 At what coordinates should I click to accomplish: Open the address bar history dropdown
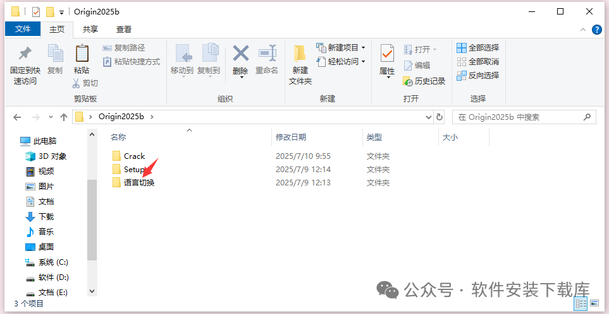[429, 117]
